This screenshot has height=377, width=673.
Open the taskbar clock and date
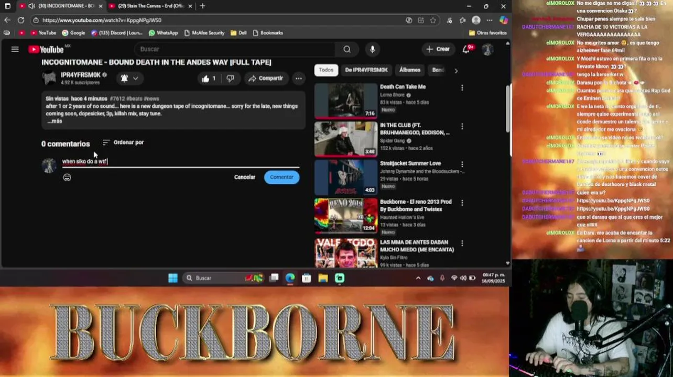click(493, 278)
